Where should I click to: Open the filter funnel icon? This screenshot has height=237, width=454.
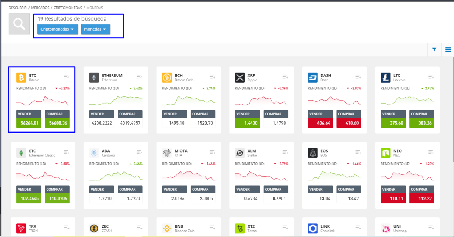coord(434,50)
